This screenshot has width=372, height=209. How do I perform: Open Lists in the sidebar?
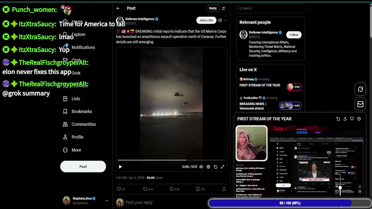(x=71, y=99)
